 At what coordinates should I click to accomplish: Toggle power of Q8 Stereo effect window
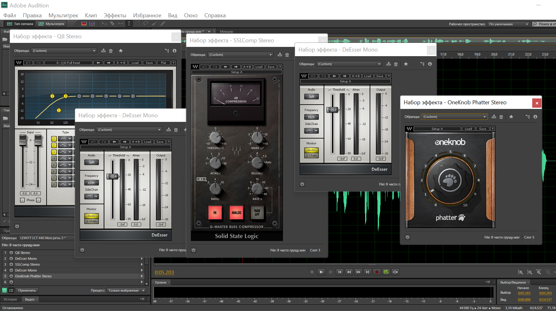click(17, 226)
